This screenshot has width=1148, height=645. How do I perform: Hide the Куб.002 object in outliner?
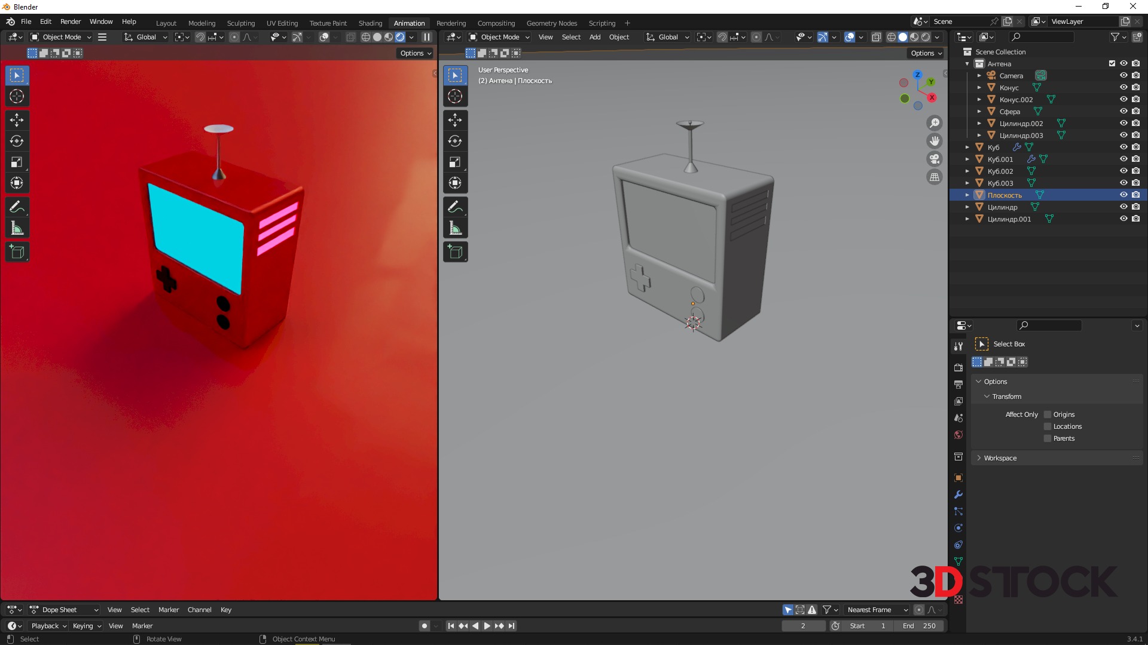point(1123,171)
